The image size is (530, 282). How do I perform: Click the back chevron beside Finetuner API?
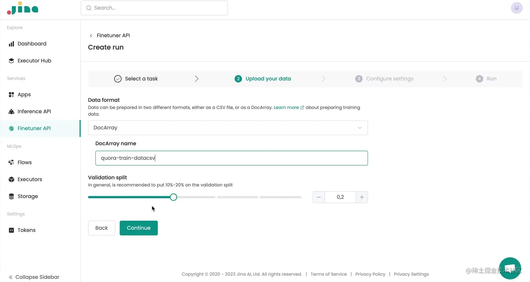pyautogui.click(x=91, y=35)
